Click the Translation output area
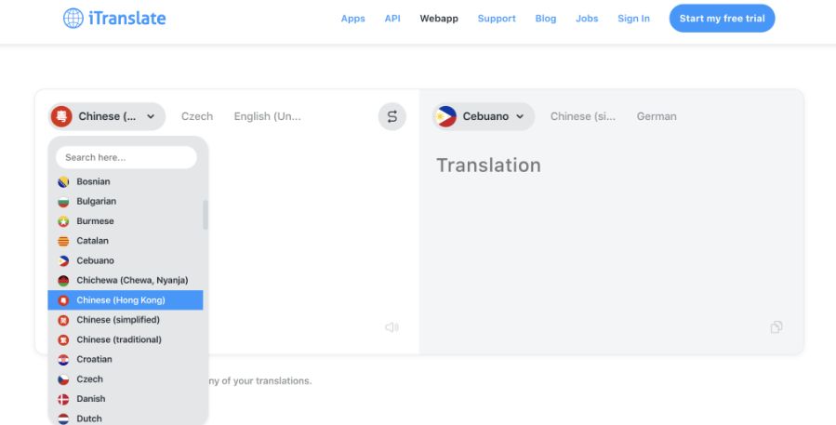The width and height of the screenshot is (836, 425). pos(488,166)
